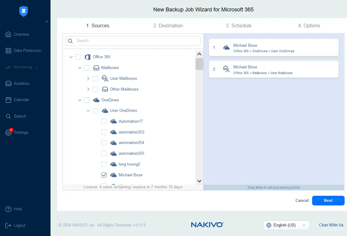Viewport: 347px width, 236px height.
Task: Expand the Monitoring menu chevron
Action: pyautogui.click(x=37, y=67)
